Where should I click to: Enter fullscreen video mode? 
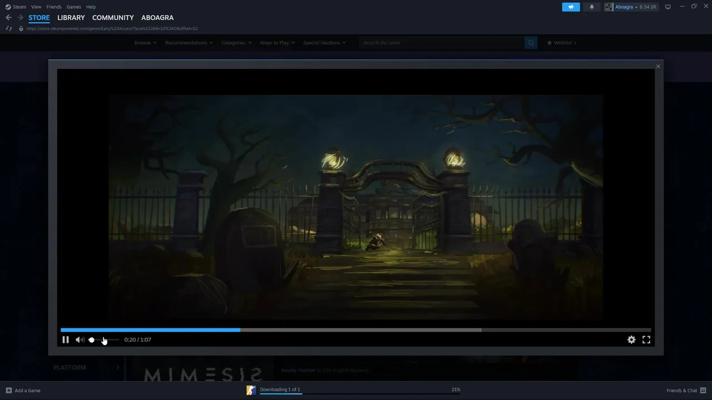click(x=646, y=339)
